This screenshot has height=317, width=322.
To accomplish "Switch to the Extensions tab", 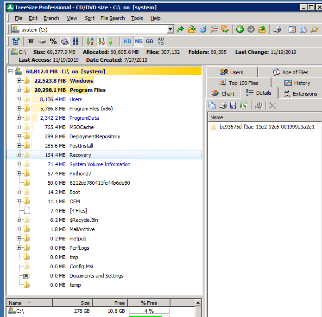I will (300, 94).
